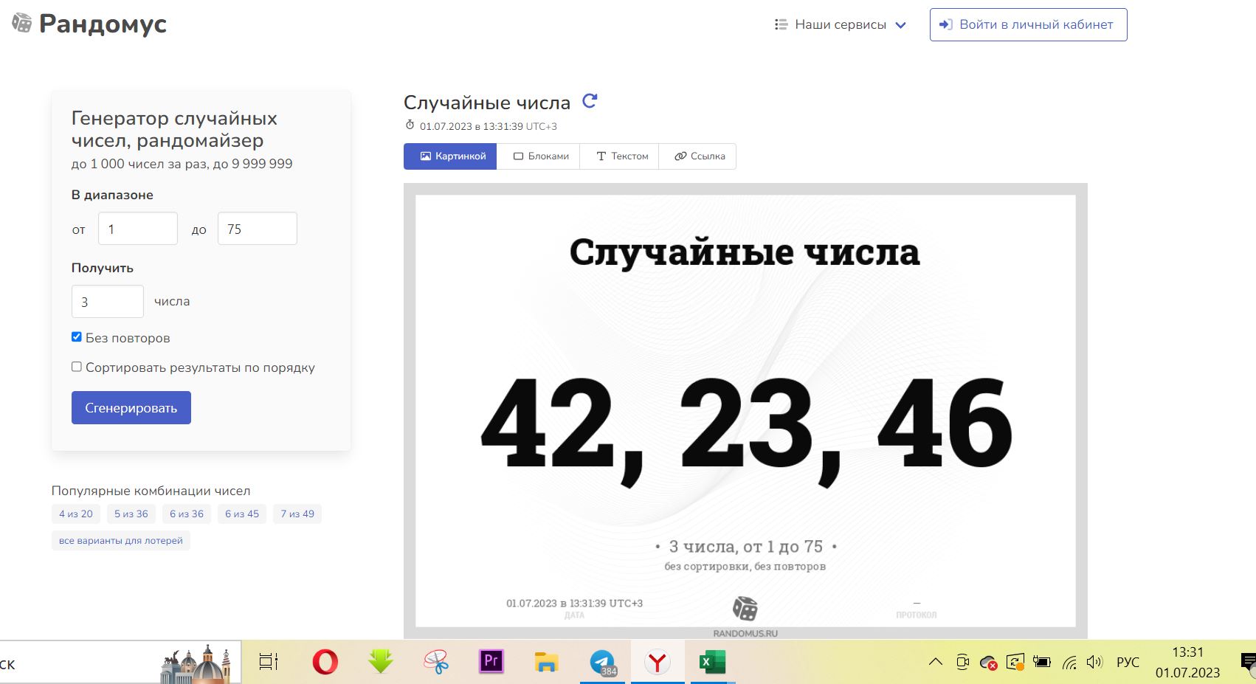Switch to the Текстом tab

[622, 156]
